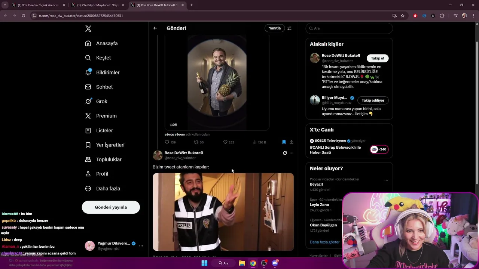The image size is (479, 269).
Task: Open File Explorer from the taskbar
Action: click(242, 263)
